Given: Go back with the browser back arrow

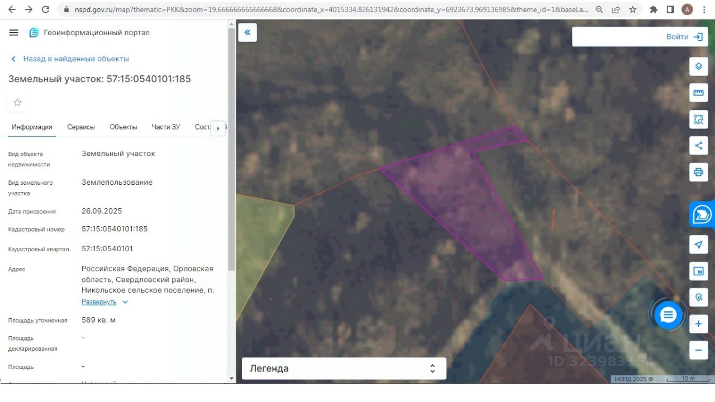Looking at the screenshot, I should click(12, 9).
